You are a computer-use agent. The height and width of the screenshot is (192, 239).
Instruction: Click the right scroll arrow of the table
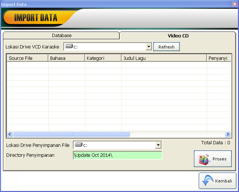pos(228,134)
